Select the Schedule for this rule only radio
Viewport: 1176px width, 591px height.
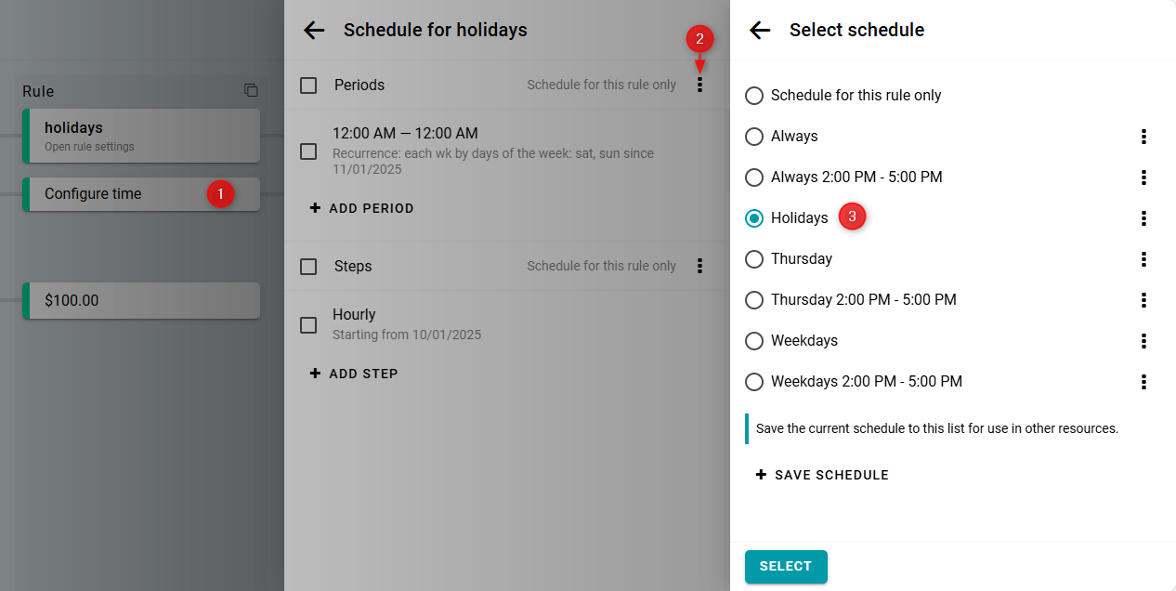tap(754, 96)
